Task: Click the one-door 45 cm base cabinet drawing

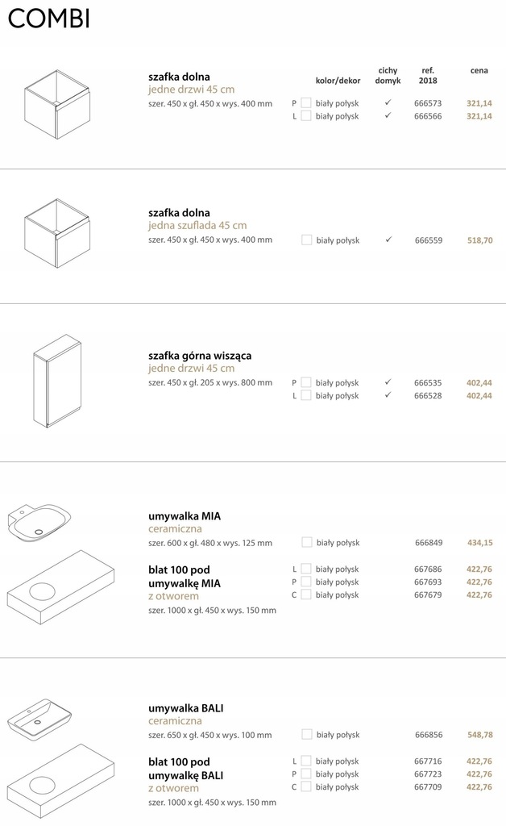Action: [57, 105]
